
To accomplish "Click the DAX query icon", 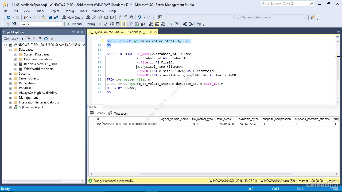I will (x=112, y=17).
